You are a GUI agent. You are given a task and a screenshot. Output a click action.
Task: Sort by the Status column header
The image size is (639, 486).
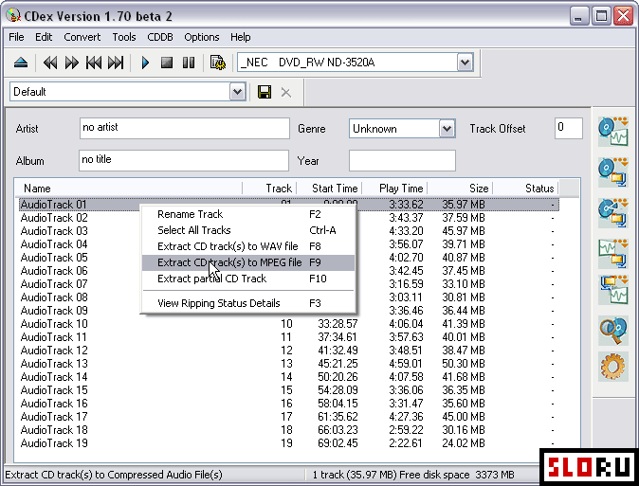point(526,189)
